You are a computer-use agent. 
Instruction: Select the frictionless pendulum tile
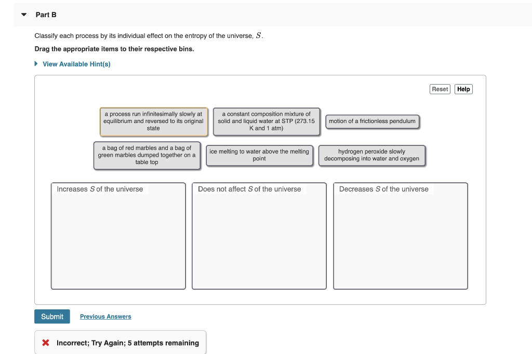(x=372, y=121)
